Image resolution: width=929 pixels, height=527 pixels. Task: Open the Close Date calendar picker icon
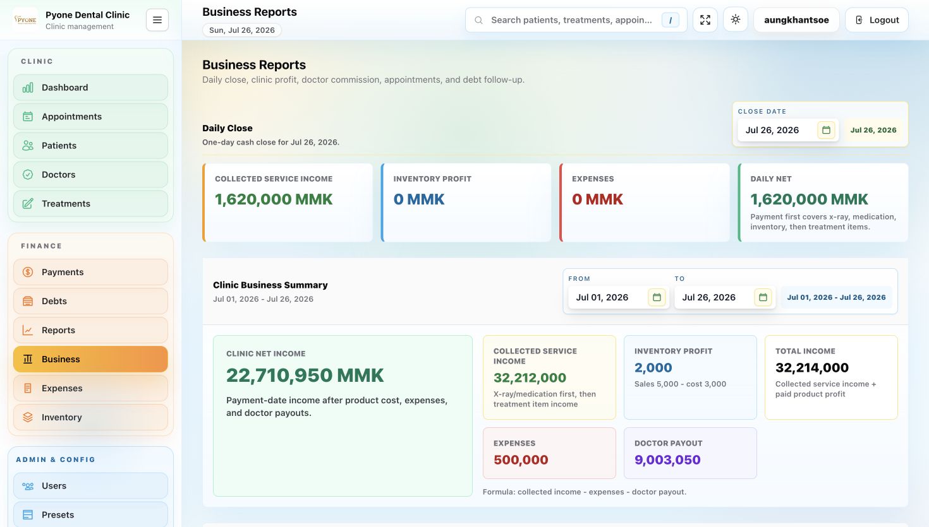[826, 130]
